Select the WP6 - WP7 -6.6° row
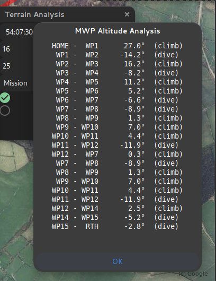This screenshot has height=281, width=216. 117,100
